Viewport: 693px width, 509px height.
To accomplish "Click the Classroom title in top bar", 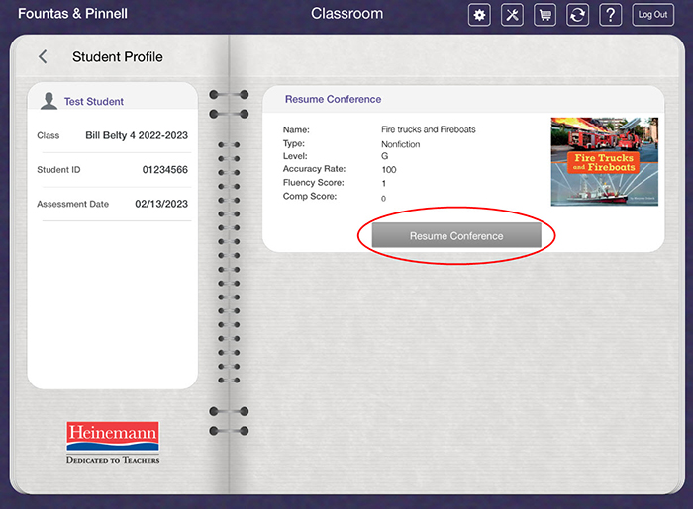I will point(346,14).
